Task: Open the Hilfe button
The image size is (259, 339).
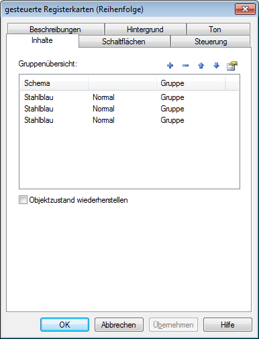Action: 227,325
